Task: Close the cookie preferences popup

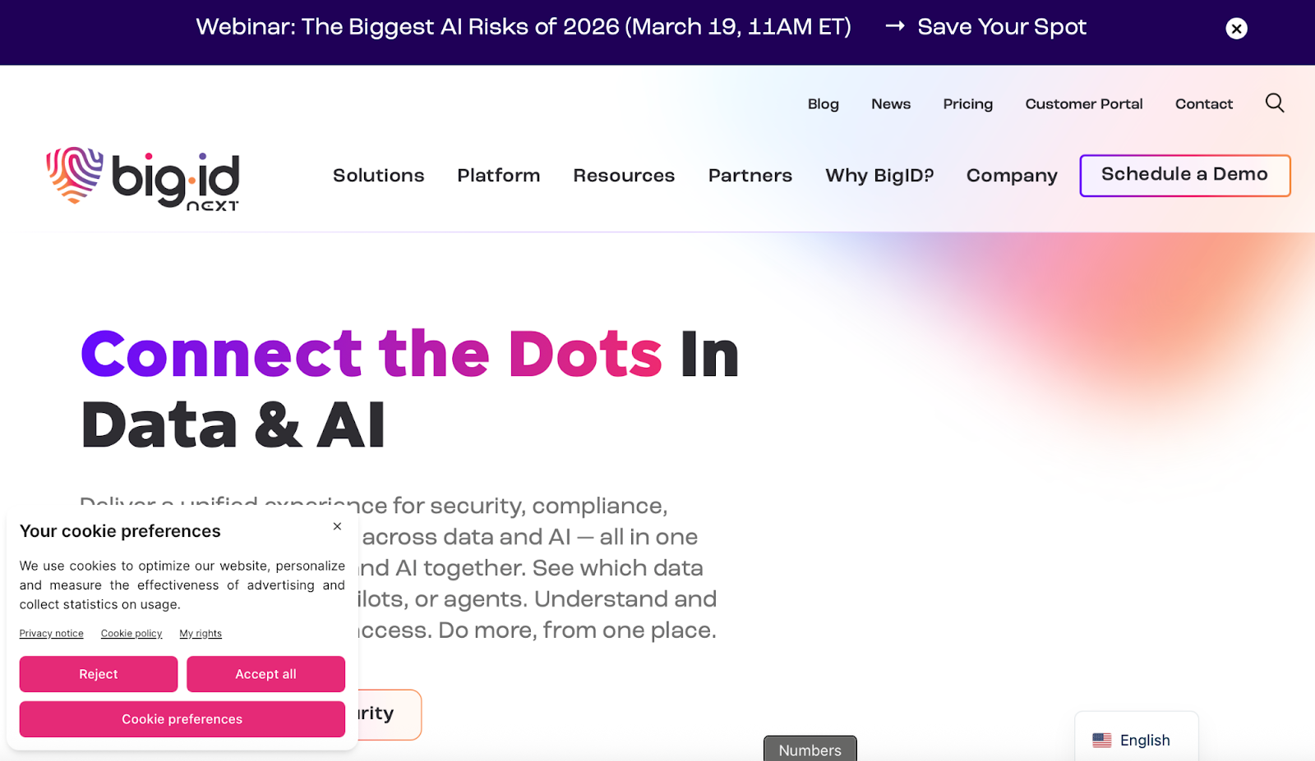Action: click(x=336, y=526)
